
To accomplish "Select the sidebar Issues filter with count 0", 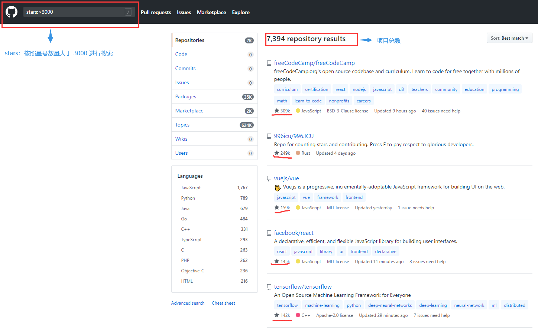I will point(215,82).
